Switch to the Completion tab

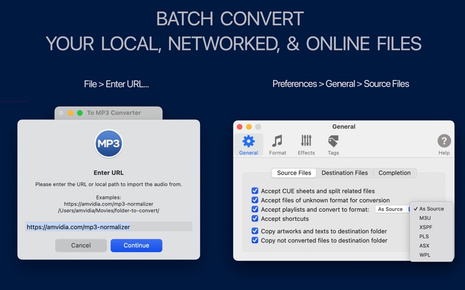tap(395, 173)
